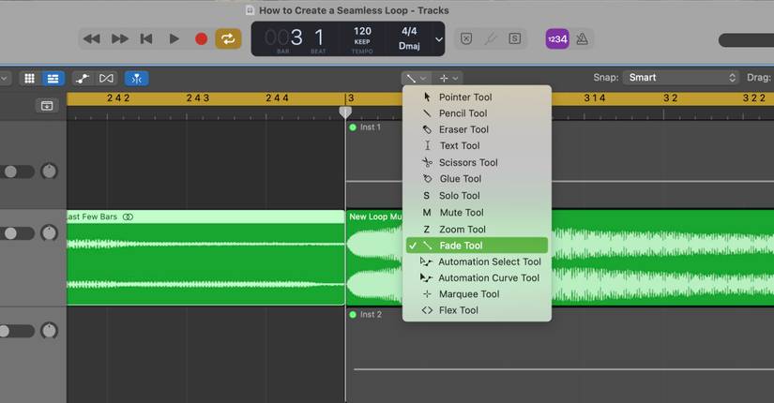This screenshot has width=774, height=403.
Task: Click the 4/4 time signature display
Action: tap(409, 31)
